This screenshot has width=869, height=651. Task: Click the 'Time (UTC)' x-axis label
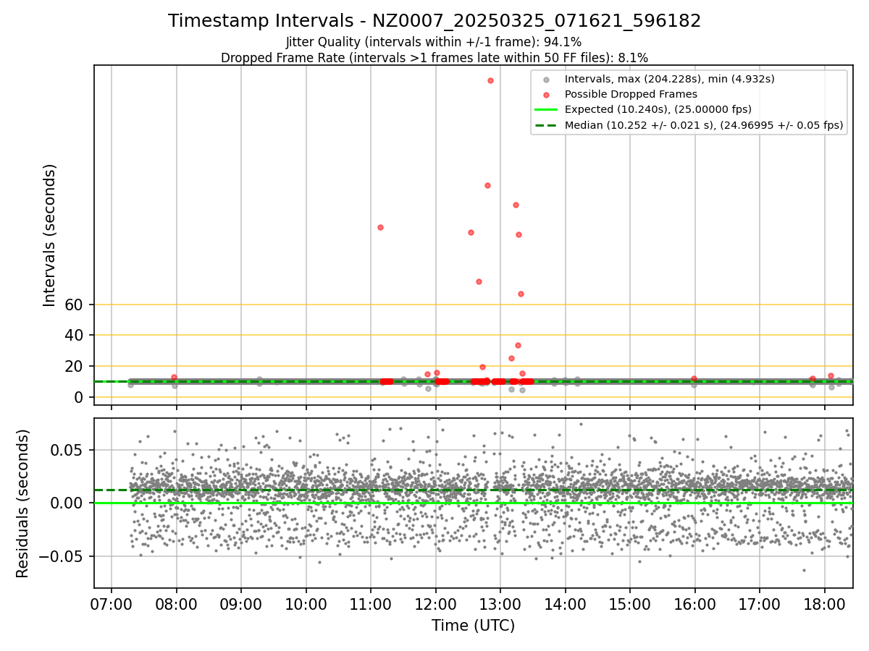(473, 626)
